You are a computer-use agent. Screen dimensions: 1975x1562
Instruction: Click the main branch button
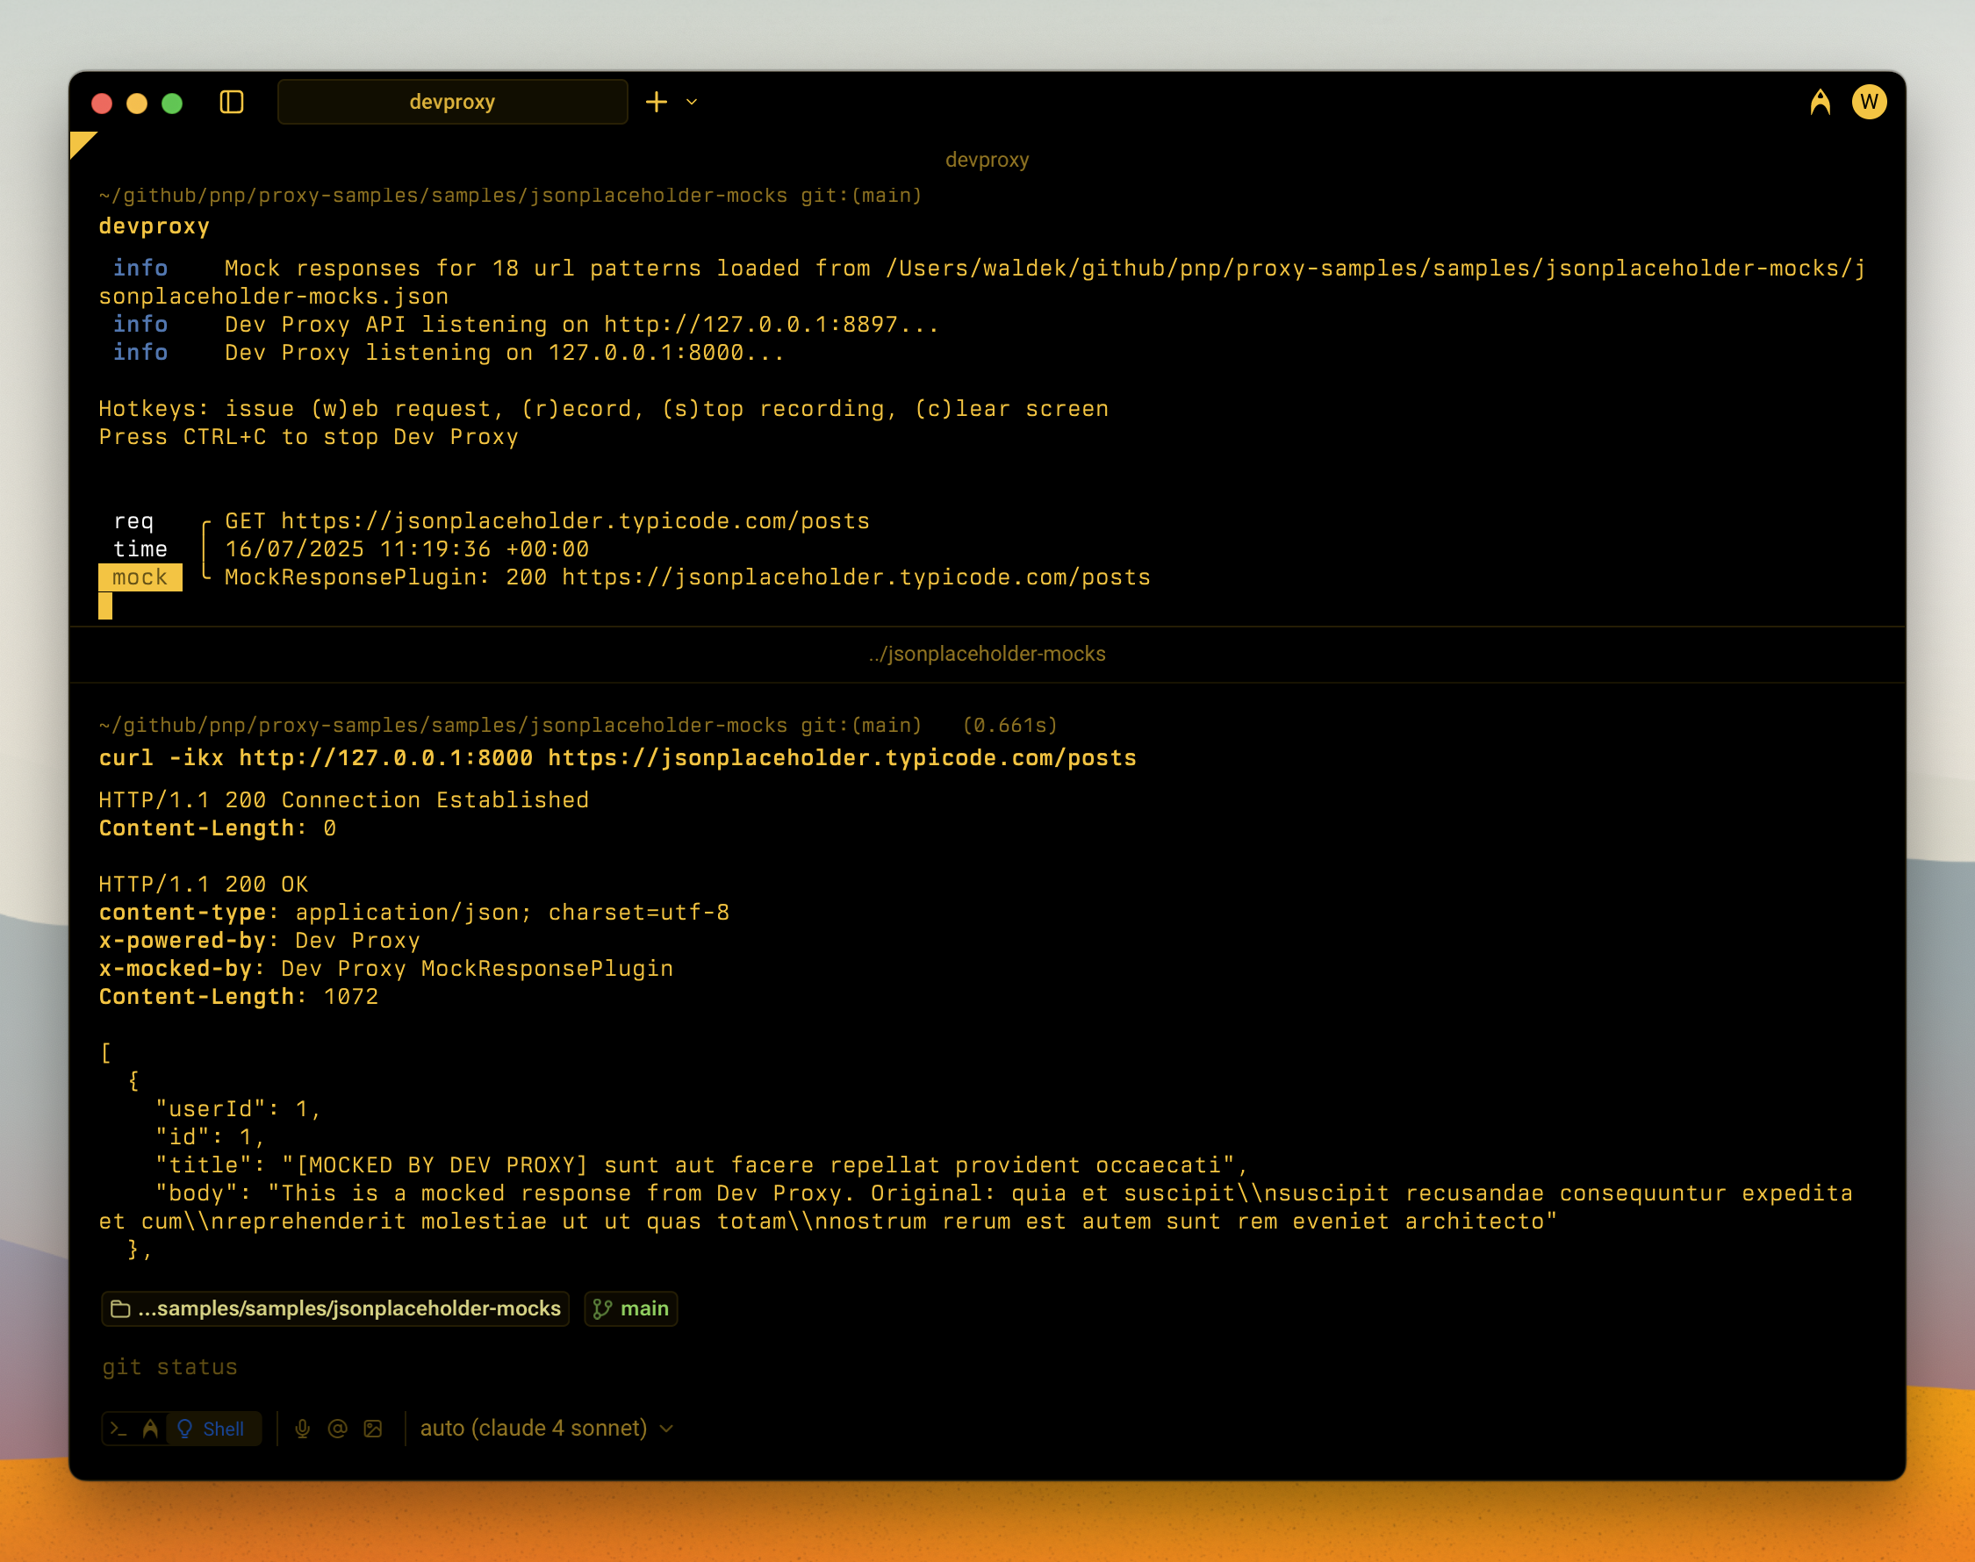(630, 1308)
